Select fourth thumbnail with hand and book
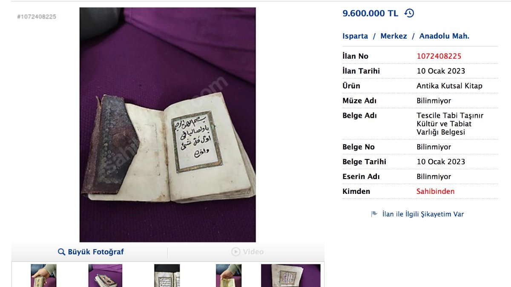511x287 pixels. pos(229,276)
